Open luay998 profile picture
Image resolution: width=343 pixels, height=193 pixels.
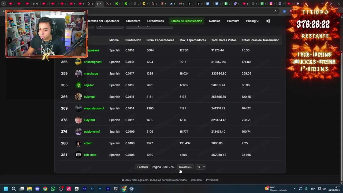(x=79, y=120)
